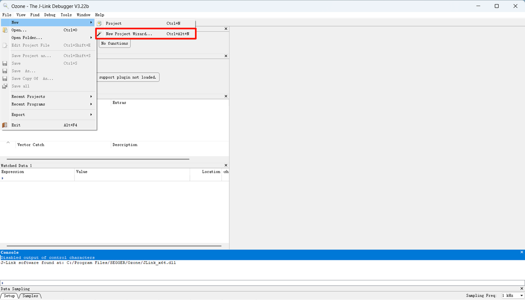Click the disk icon beside Save Copy Of As...
Image resolution: width=525 pixels, height=300 pixels.
tap(5, 79)
